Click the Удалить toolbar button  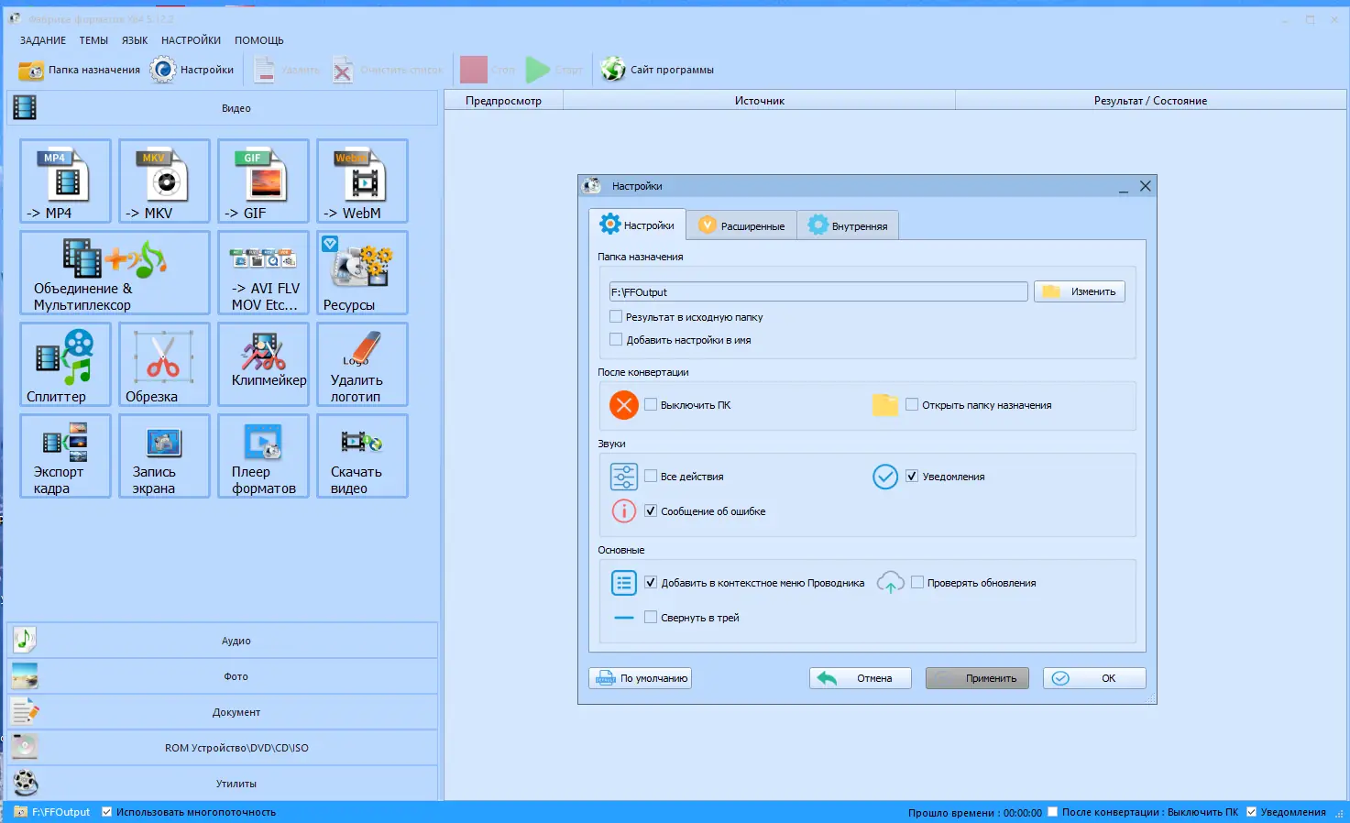287,70
